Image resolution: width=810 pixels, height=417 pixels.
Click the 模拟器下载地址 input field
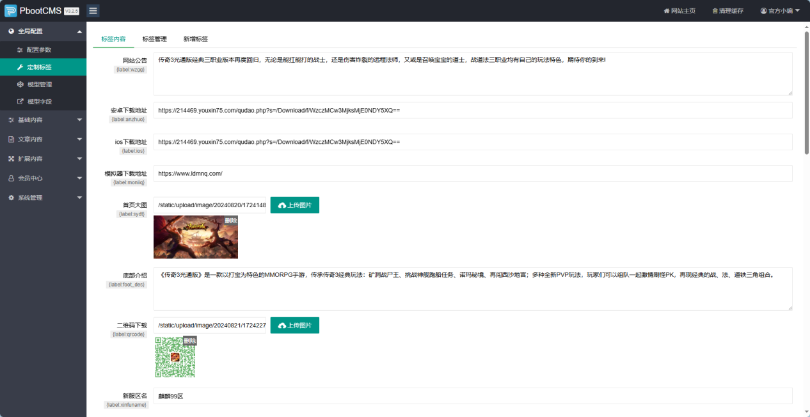pyautogui.click(x=473, y=173)
